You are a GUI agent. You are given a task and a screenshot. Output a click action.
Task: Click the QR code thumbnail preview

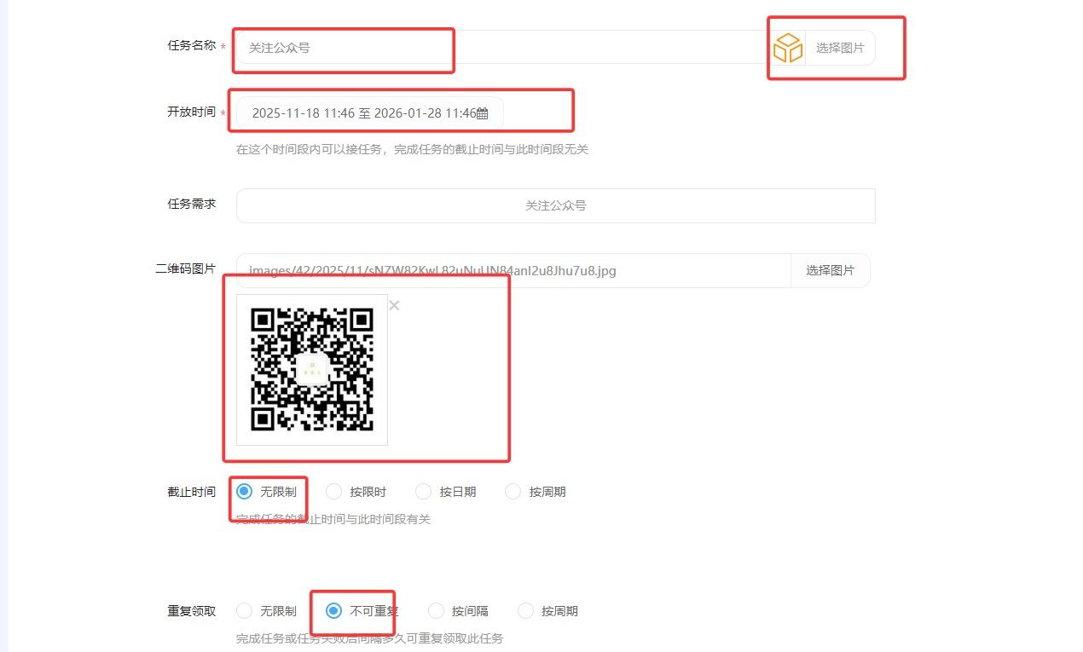click(312, 370)
